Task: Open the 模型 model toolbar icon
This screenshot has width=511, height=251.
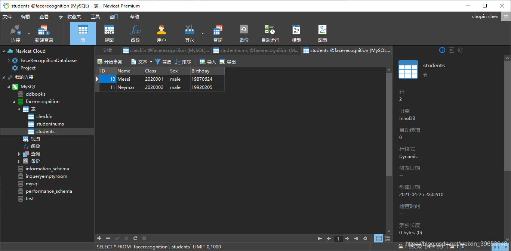Action: (296, 34)
